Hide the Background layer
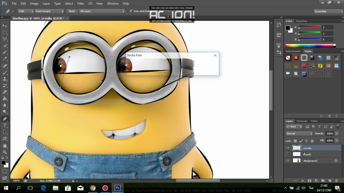This screenshot has width=344, height=193. point(288,161)
